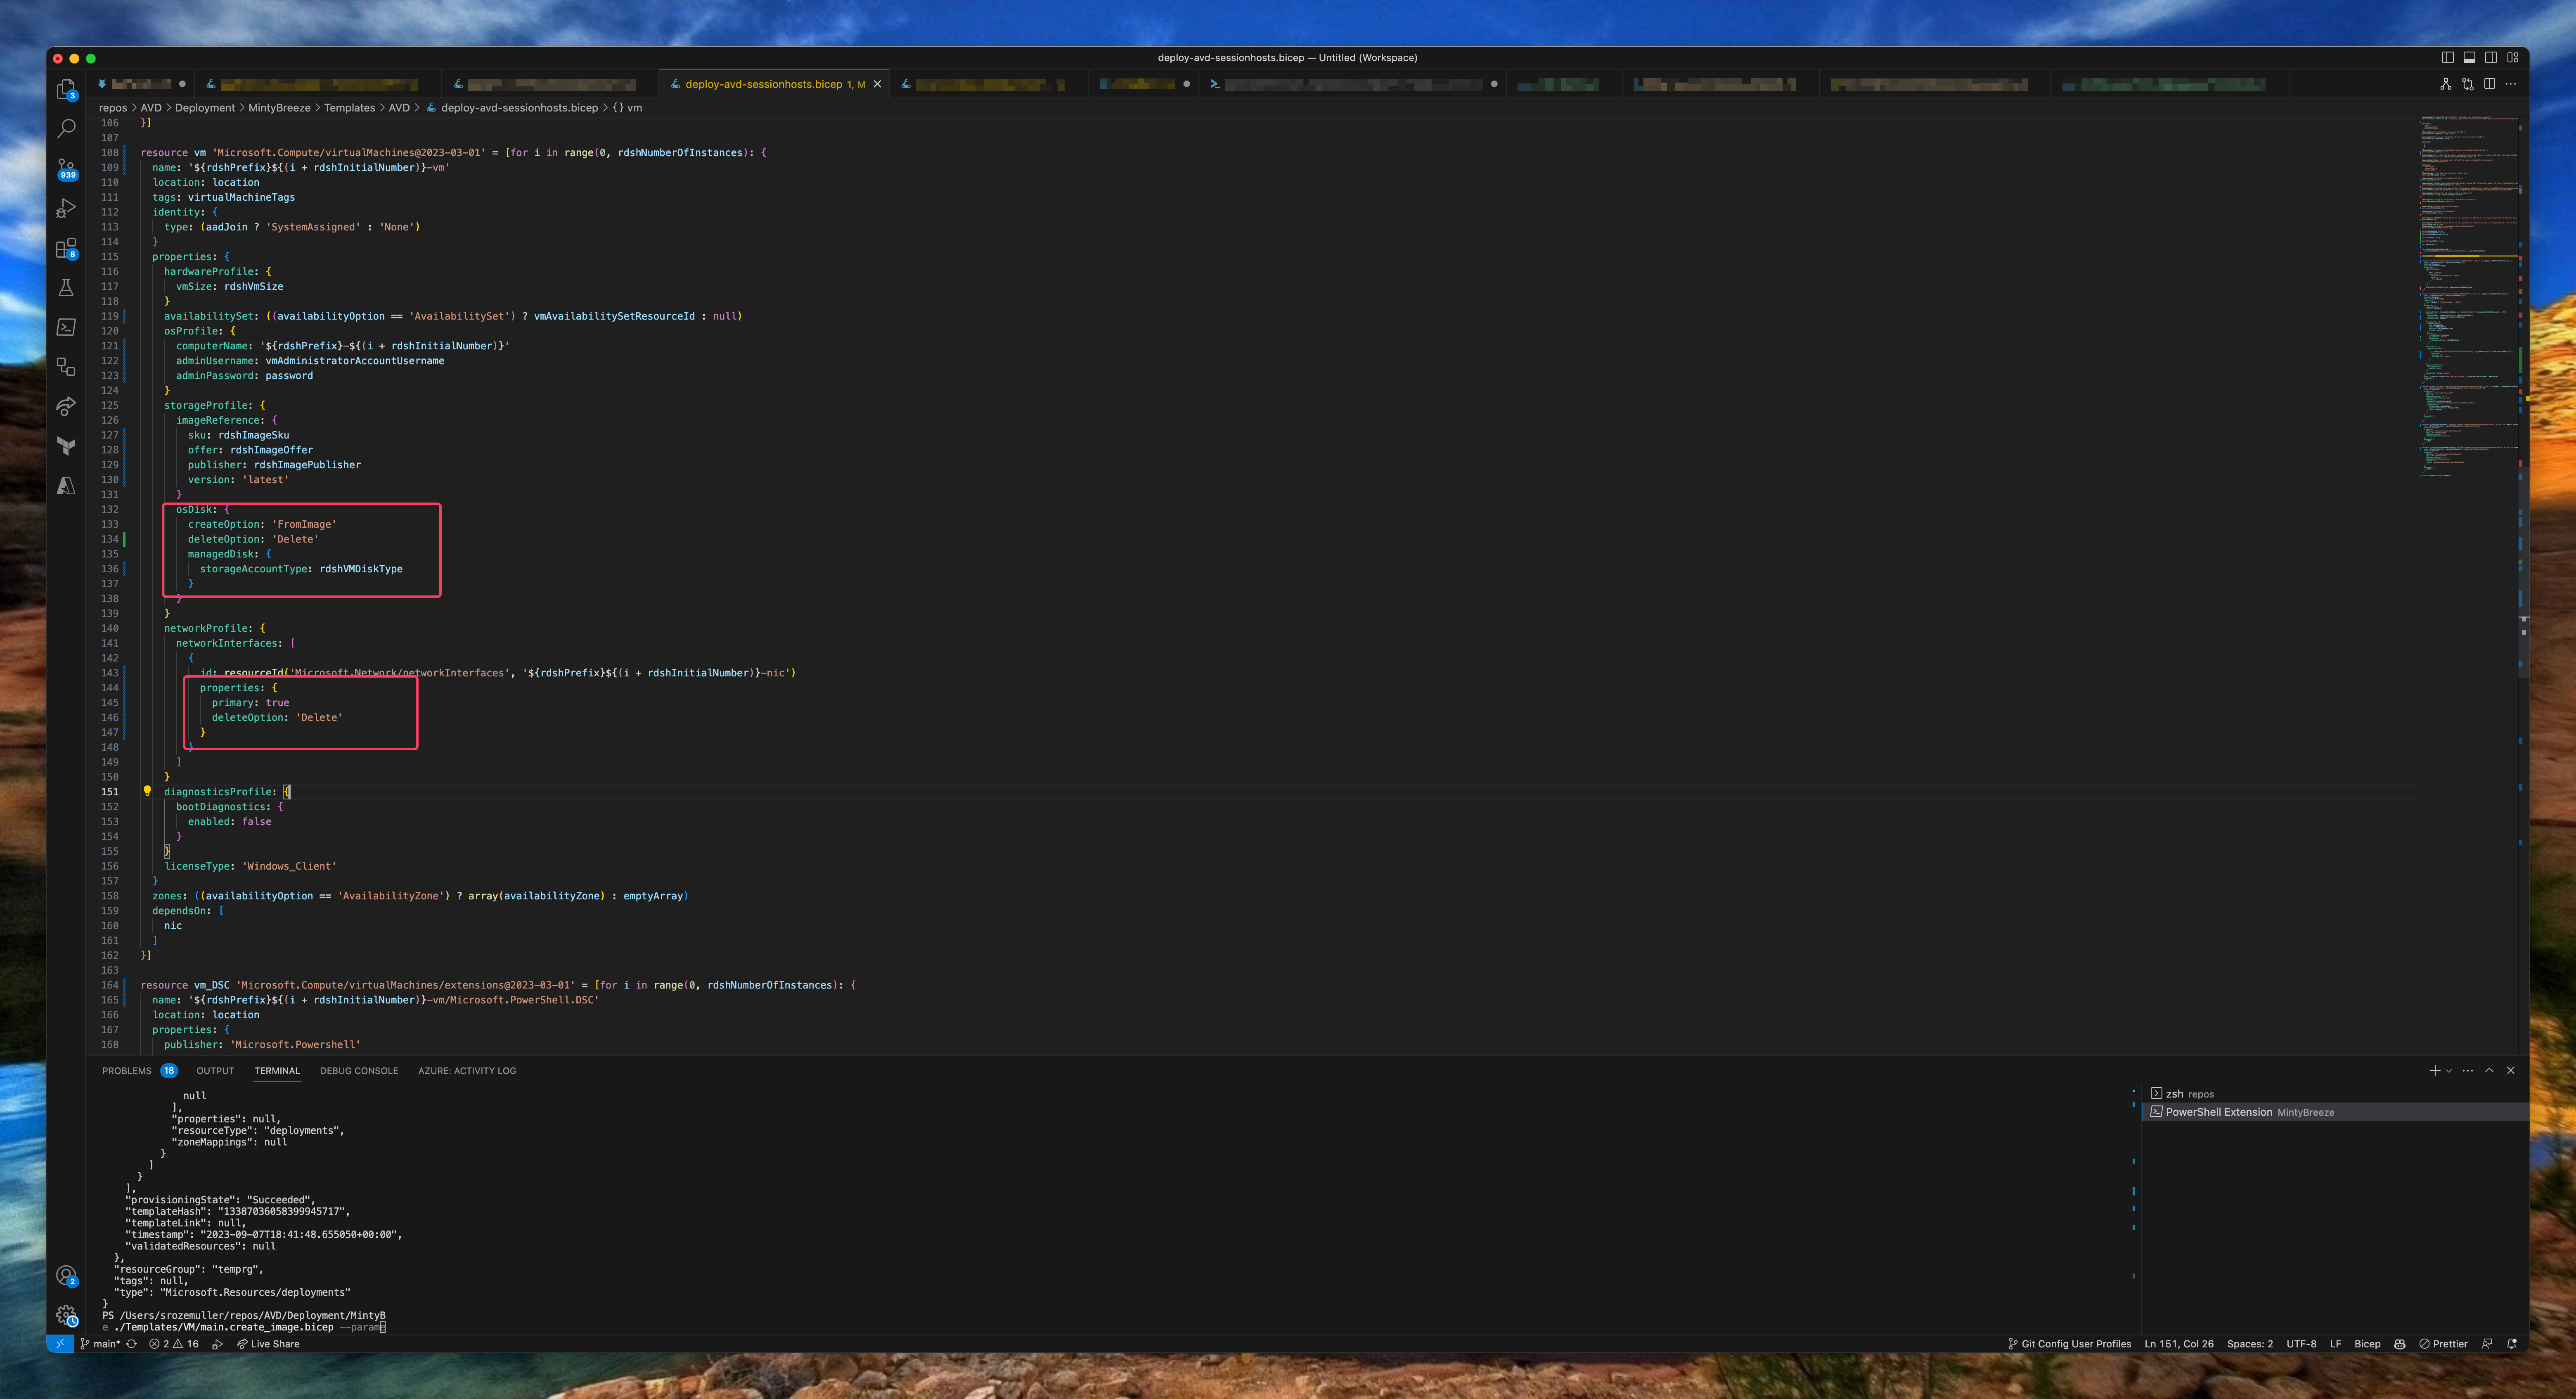Toggle bottom panel layout button

pyautogui.click(x=2469, y=58)
